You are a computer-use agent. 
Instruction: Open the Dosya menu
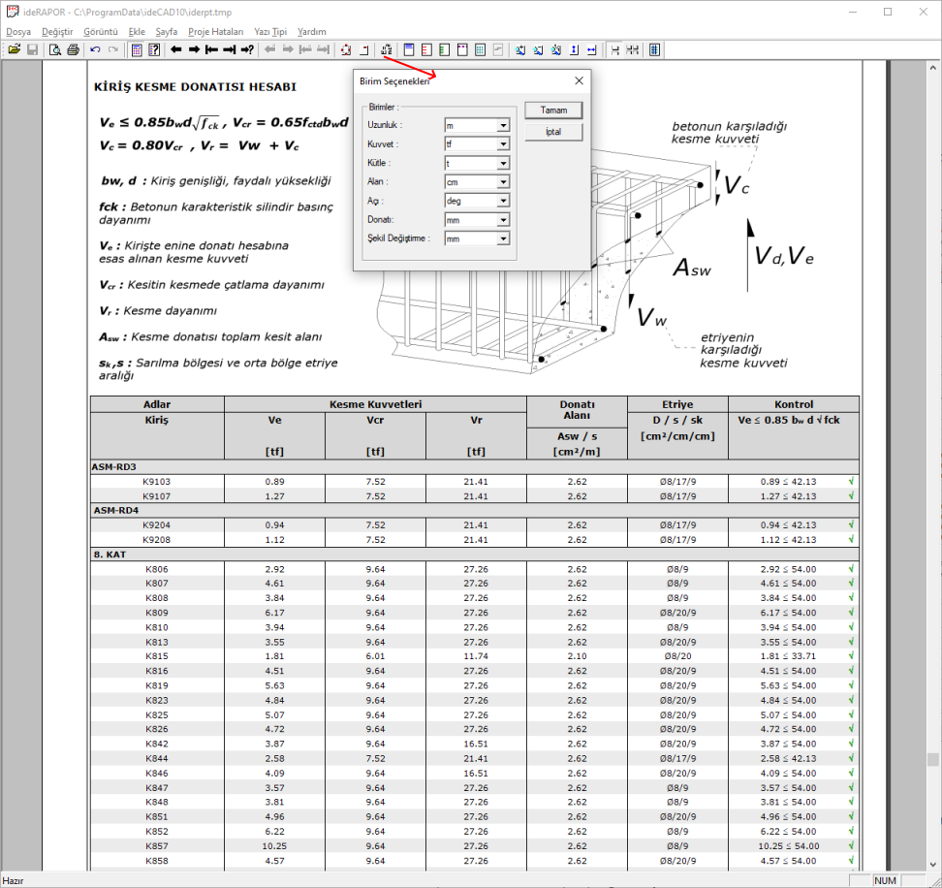coord(18,31)
